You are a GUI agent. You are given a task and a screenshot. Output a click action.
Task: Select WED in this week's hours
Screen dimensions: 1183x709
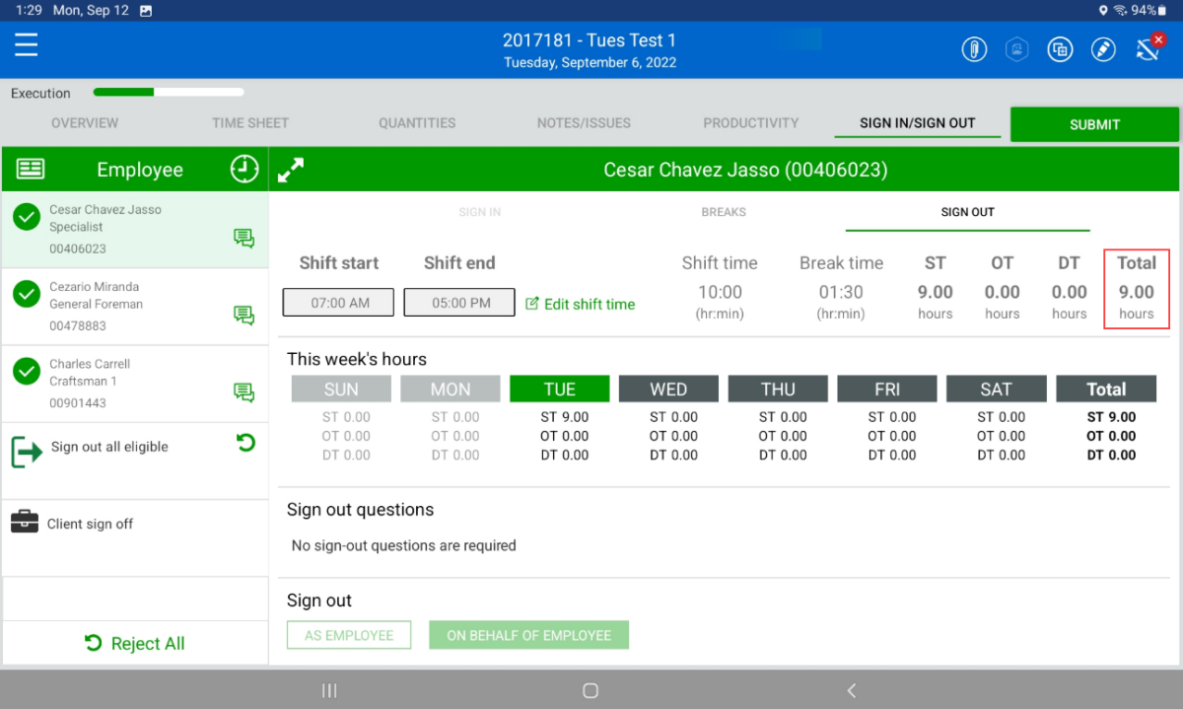[x=668, y=390]
